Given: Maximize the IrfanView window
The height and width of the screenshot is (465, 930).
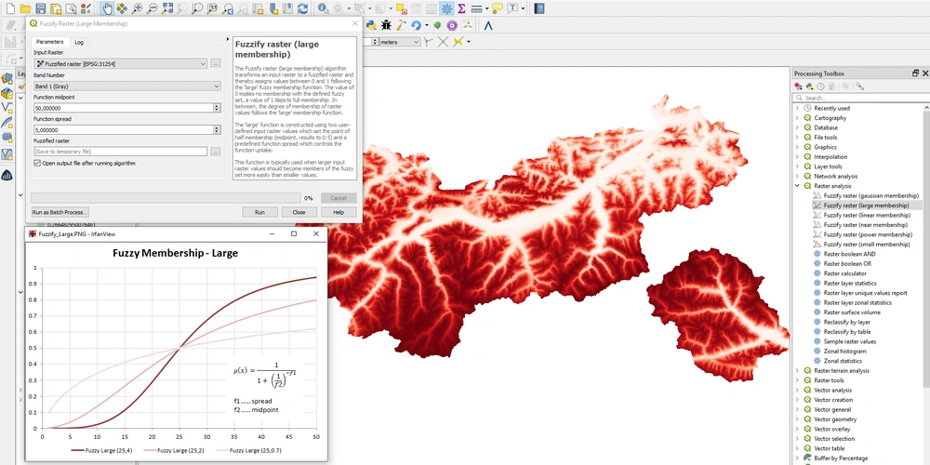Looking at the screenshot, I should (x=294, y=234).
